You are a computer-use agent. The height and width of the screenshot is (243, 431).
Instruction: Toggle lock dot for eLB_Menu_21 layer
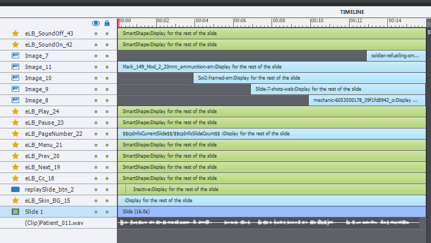[x=107, y=145]
